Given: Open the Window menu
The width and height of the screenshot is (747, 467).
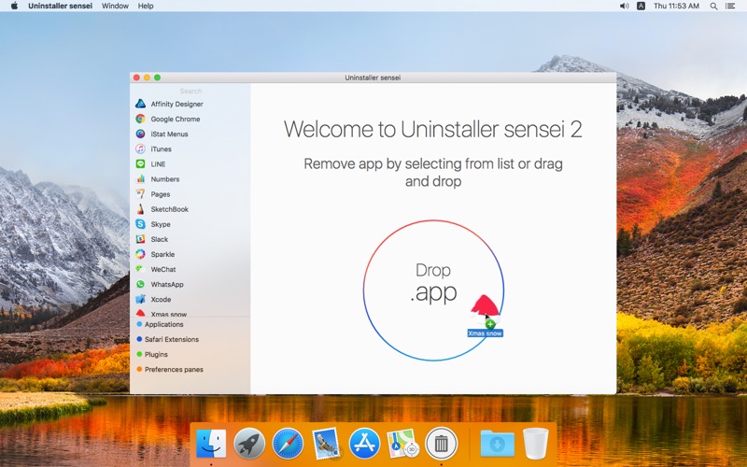Looking at the screenshot, I should point(115,6).
